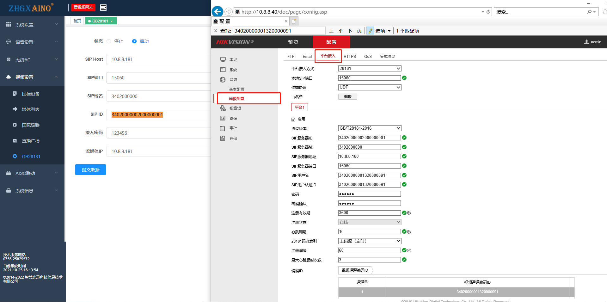This screenshot has height=302, width=607.
Task: Click the search magnifier icon
Action: pos(590,12)
